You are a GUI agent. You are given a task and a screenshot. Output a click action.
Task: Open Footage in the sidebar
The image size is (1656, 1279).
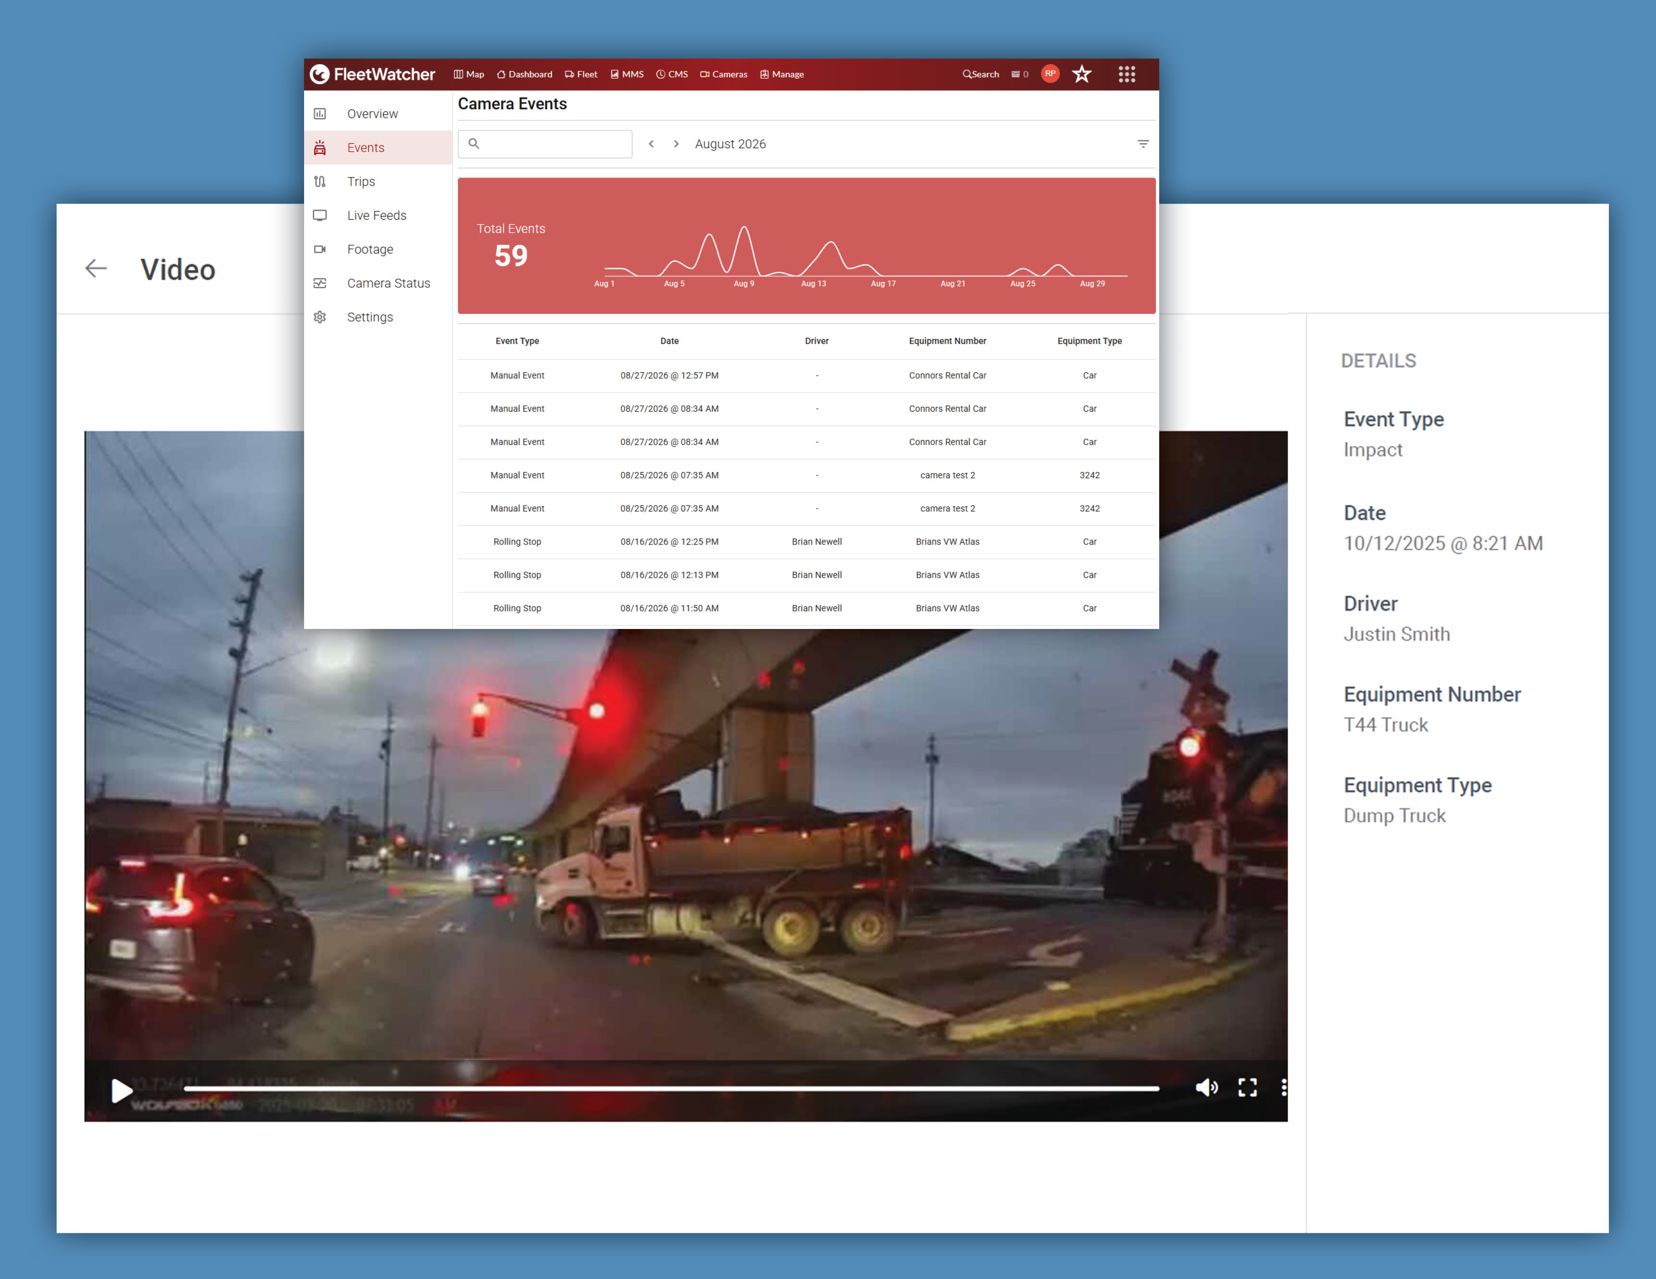[x=378, y=249]
